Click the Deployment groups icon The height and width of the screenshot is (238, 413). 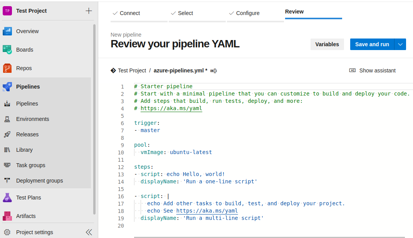7,181
